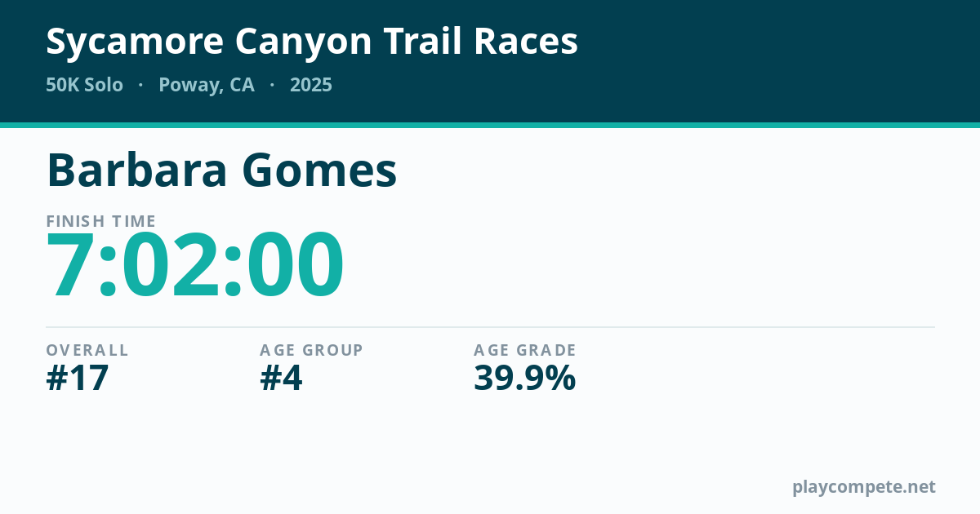Select the 39.9% age grade value
This screenshot has width=980, height=514.
pyautogui.click(x=525, y=379)
